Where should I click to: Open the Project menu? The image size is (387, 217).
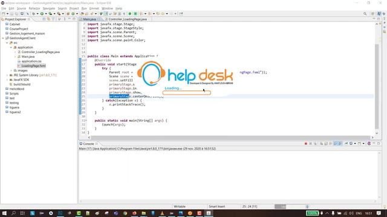[x=74, y=8]
